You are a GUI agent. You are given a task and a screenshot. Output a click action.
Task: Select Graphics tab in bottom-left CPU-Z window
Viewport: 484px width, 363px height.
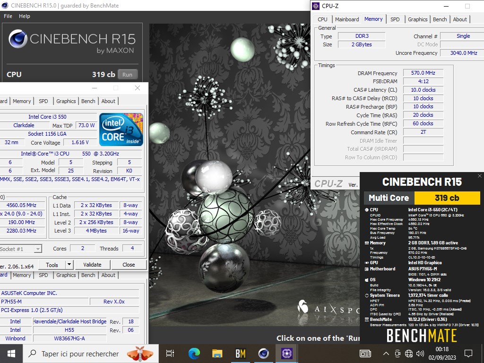pos(66,275)
